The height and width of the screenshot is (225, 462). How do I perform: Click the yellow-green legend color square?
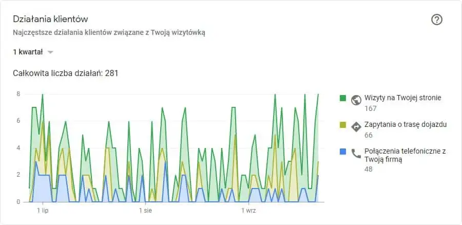pos(343,125)
